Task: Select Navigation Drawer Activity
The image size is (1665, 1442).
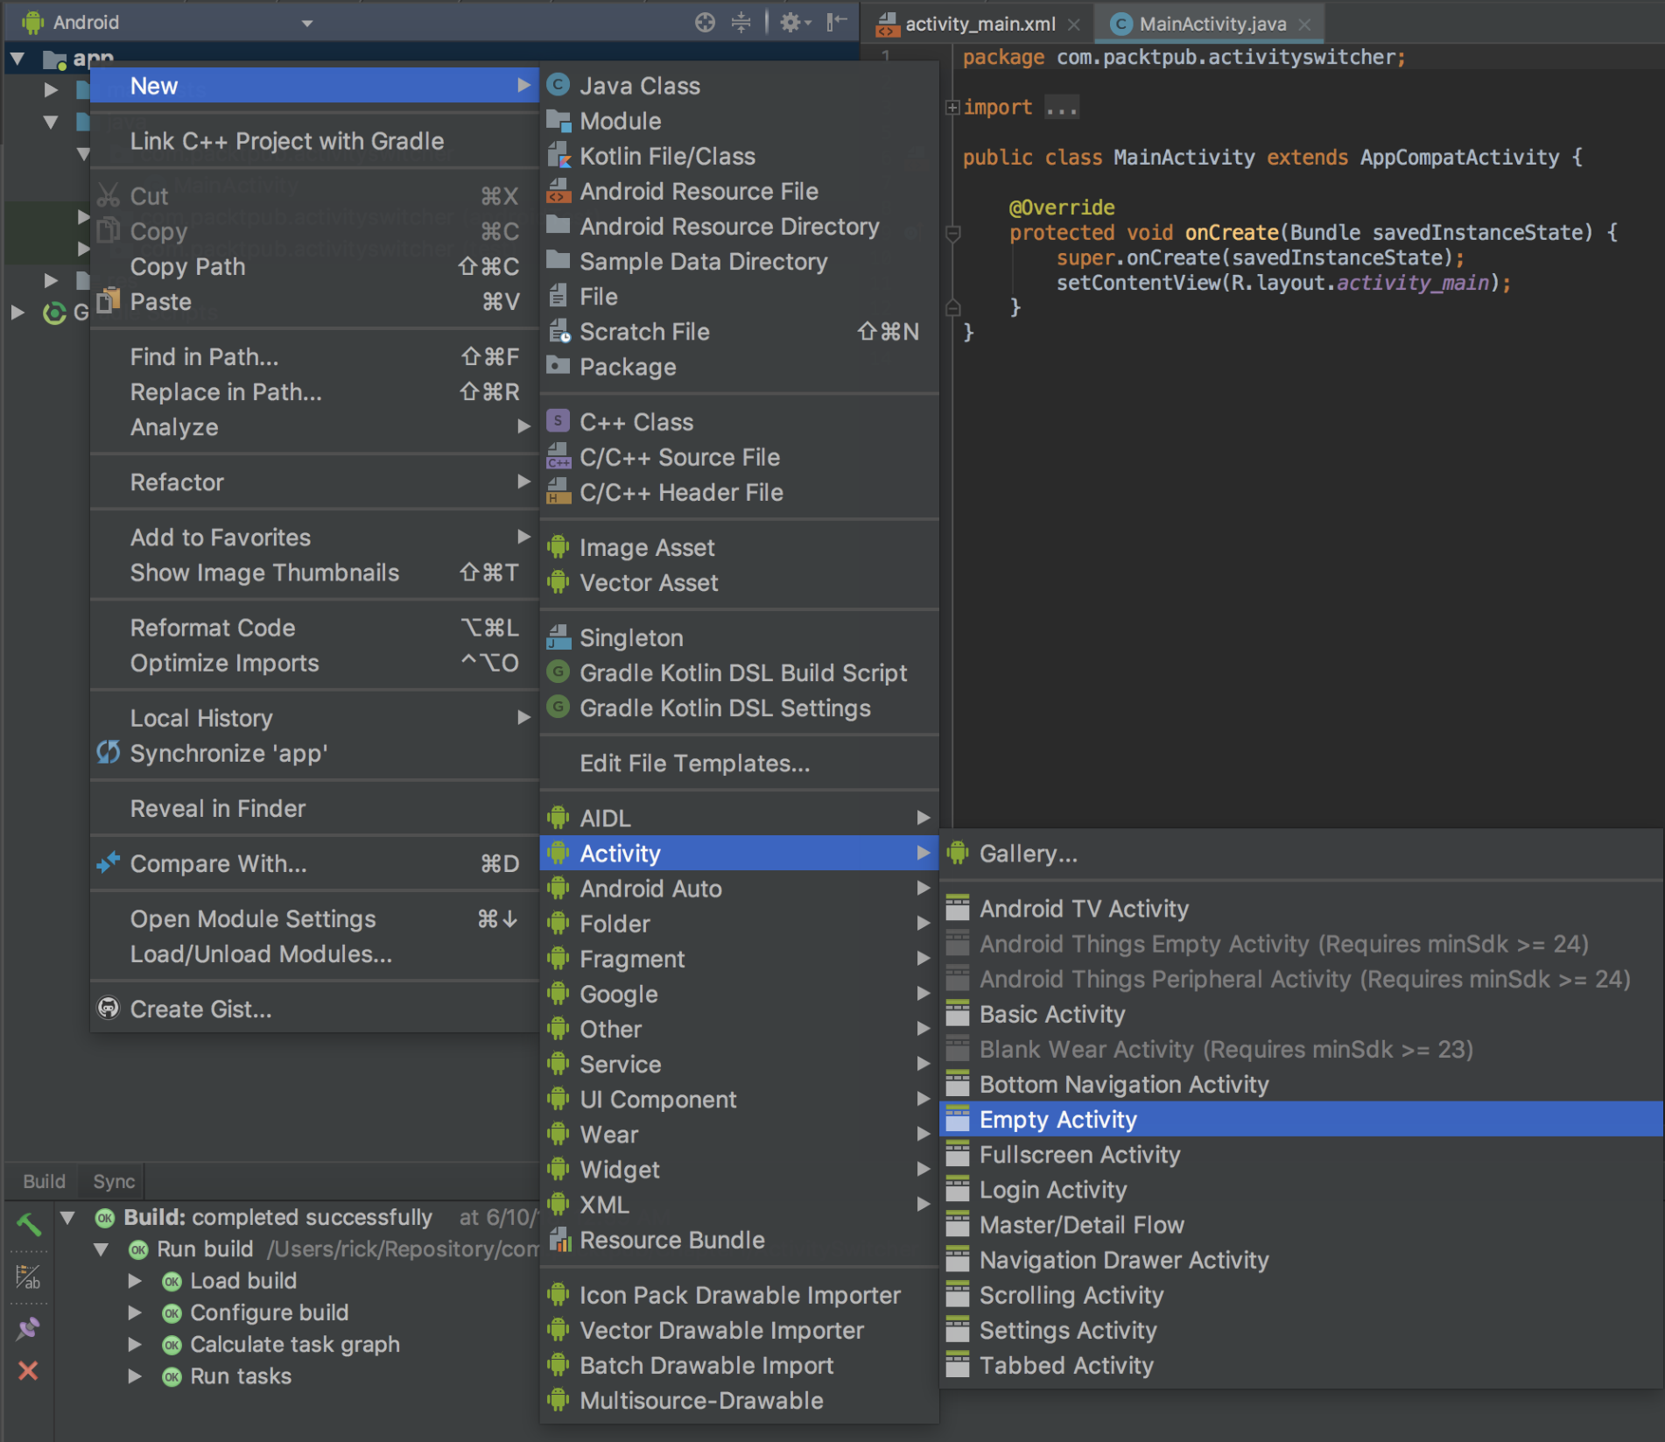Action: point(1301,1260)
